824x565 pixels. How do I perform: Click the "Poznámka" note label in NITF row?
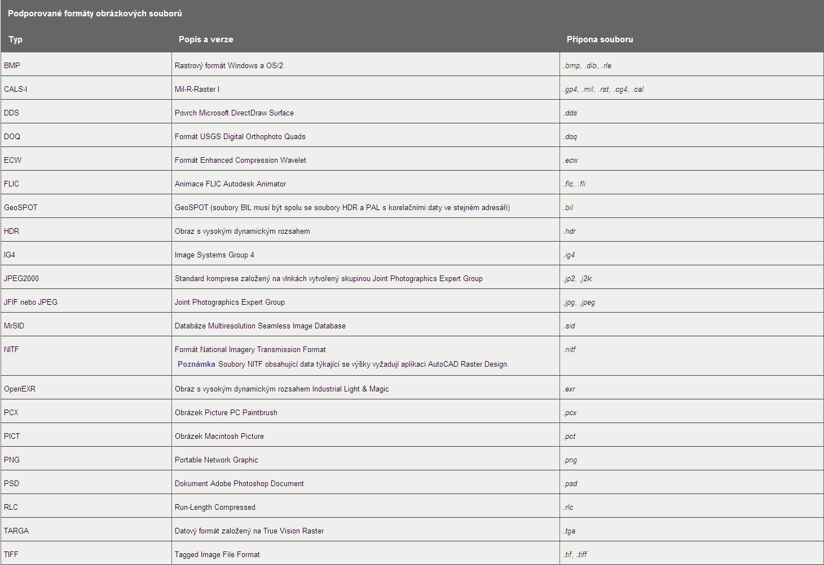click(x=196, y=364)
